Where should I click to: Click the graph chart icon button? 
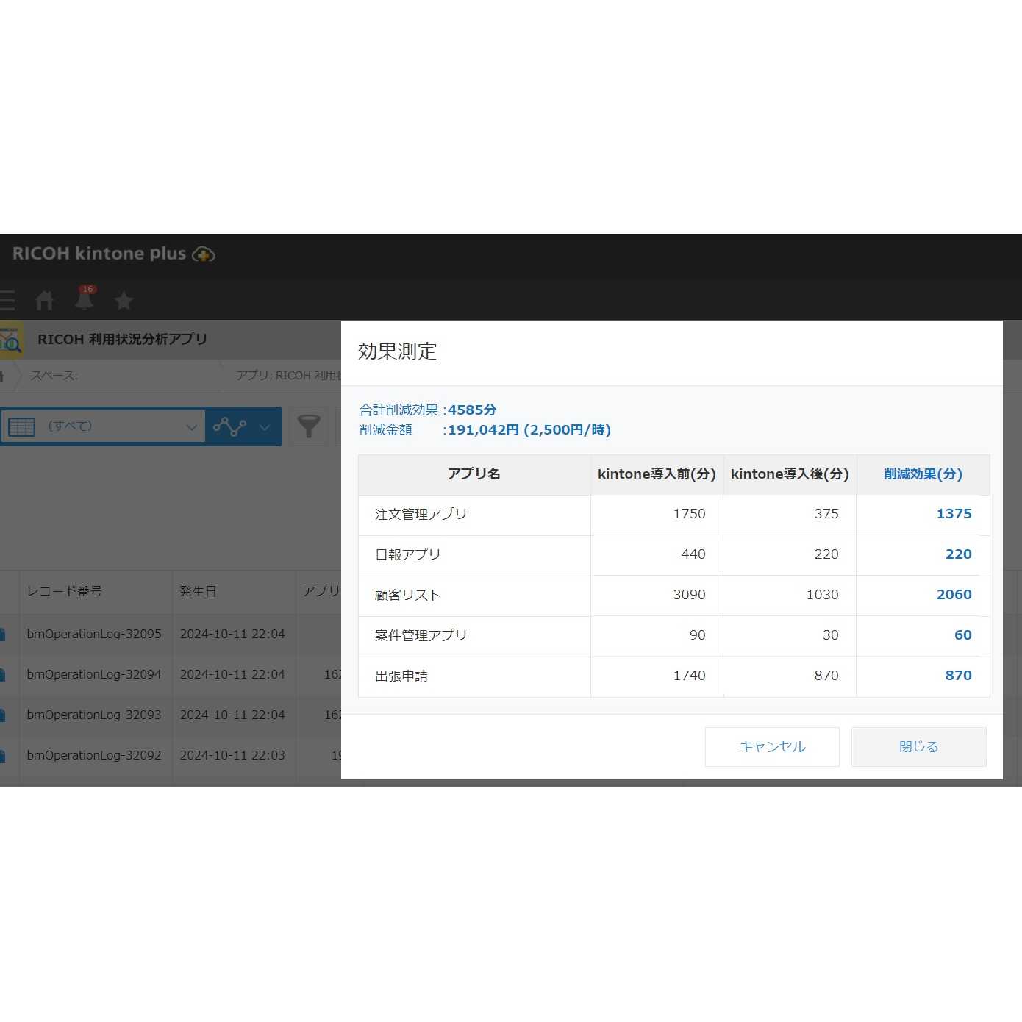pos(229,426)
